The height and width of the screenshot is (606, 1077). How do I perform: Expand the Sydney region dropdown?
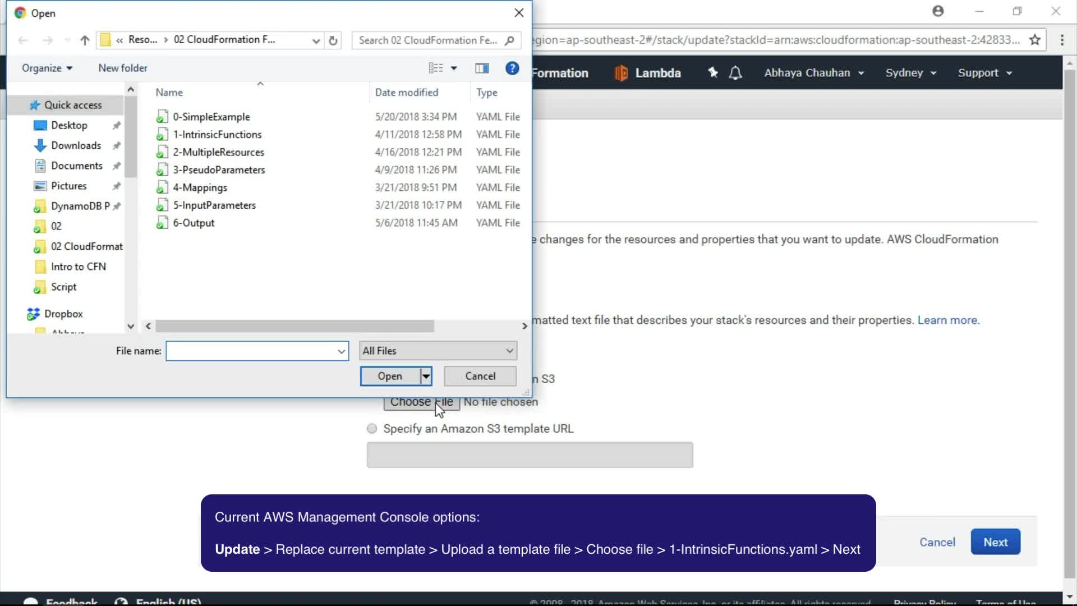[x=911, y=73]
